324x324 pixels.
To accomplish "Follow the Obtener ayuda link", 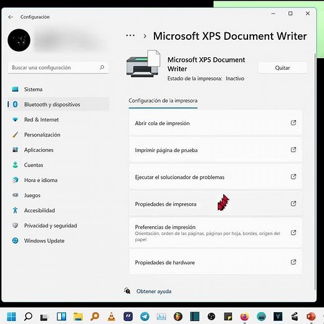I will click(154, 291).
